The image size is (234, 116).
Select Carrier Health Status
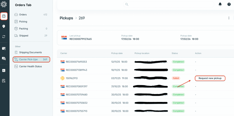tap(30, 66)
